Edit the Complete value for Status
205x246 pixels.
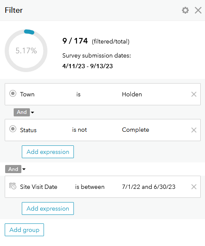[135, 130]
